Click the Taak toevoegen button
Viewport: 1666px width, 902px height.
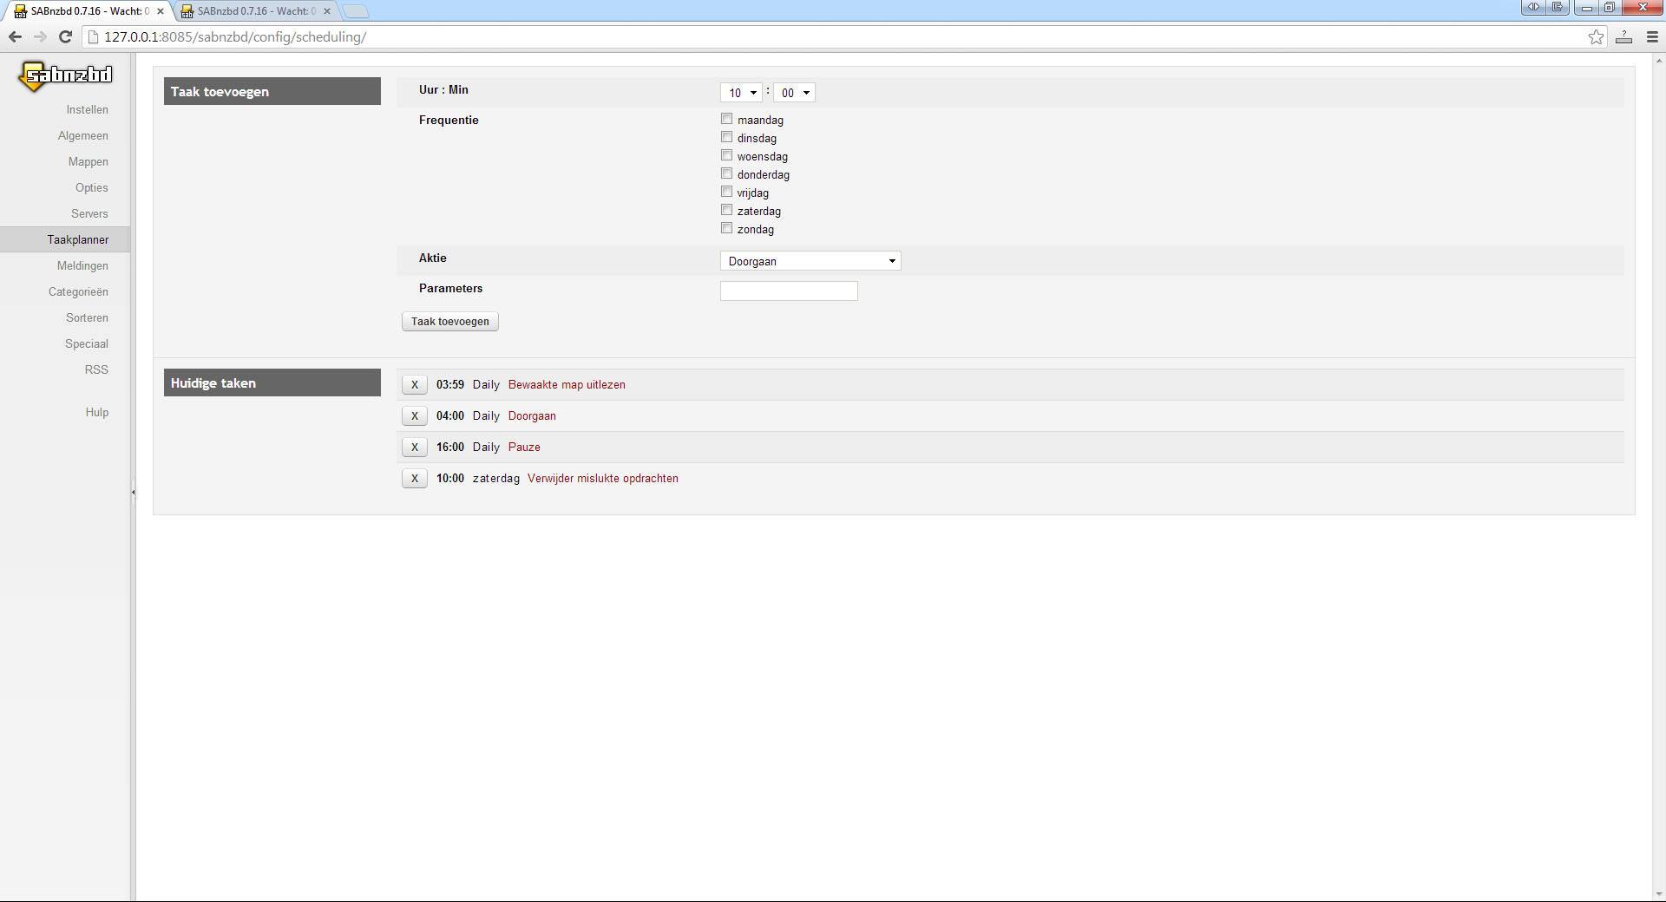[x=450, y=322]
